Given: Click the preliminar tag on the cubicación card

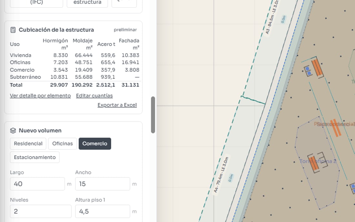Looking at the screenshot, I should pos(125,30).
